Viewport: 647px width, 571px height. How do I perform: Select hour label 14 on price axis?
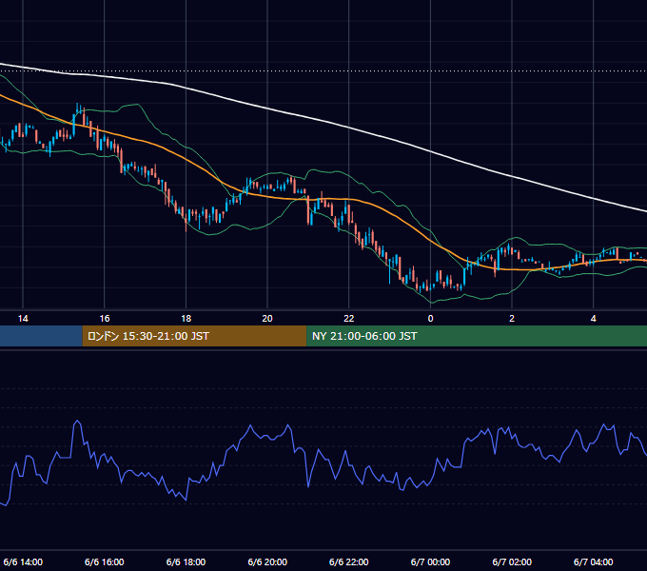pyautogui.click(x=23, y=319)
